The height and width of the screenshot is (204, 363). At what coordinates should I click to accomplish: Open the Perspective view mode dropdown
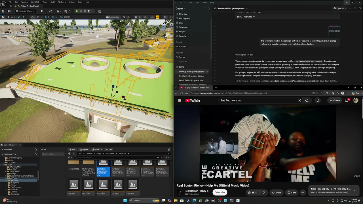(113, 17)
